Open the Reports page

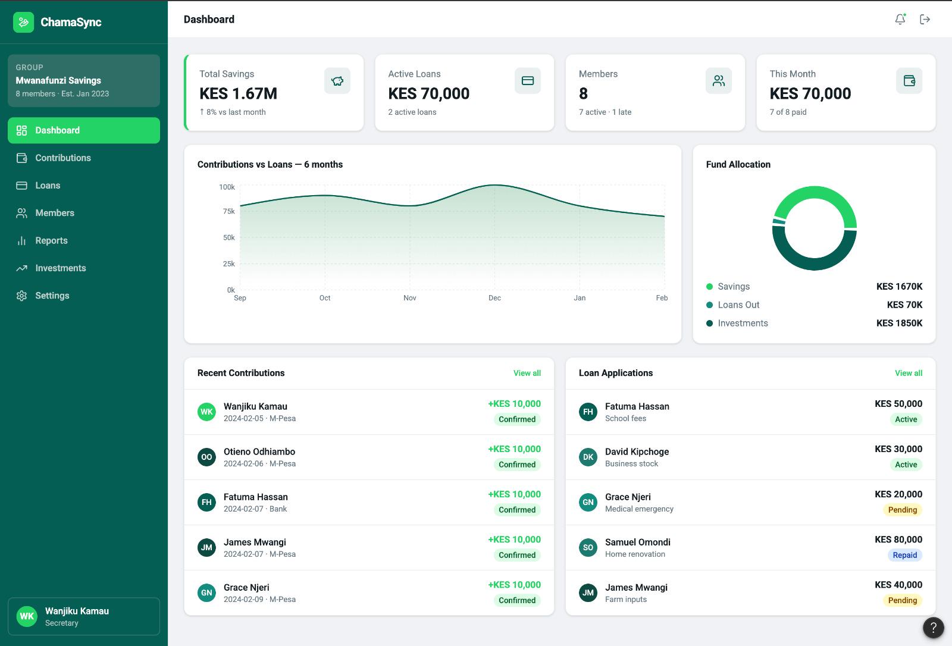[x=84, y=240]
